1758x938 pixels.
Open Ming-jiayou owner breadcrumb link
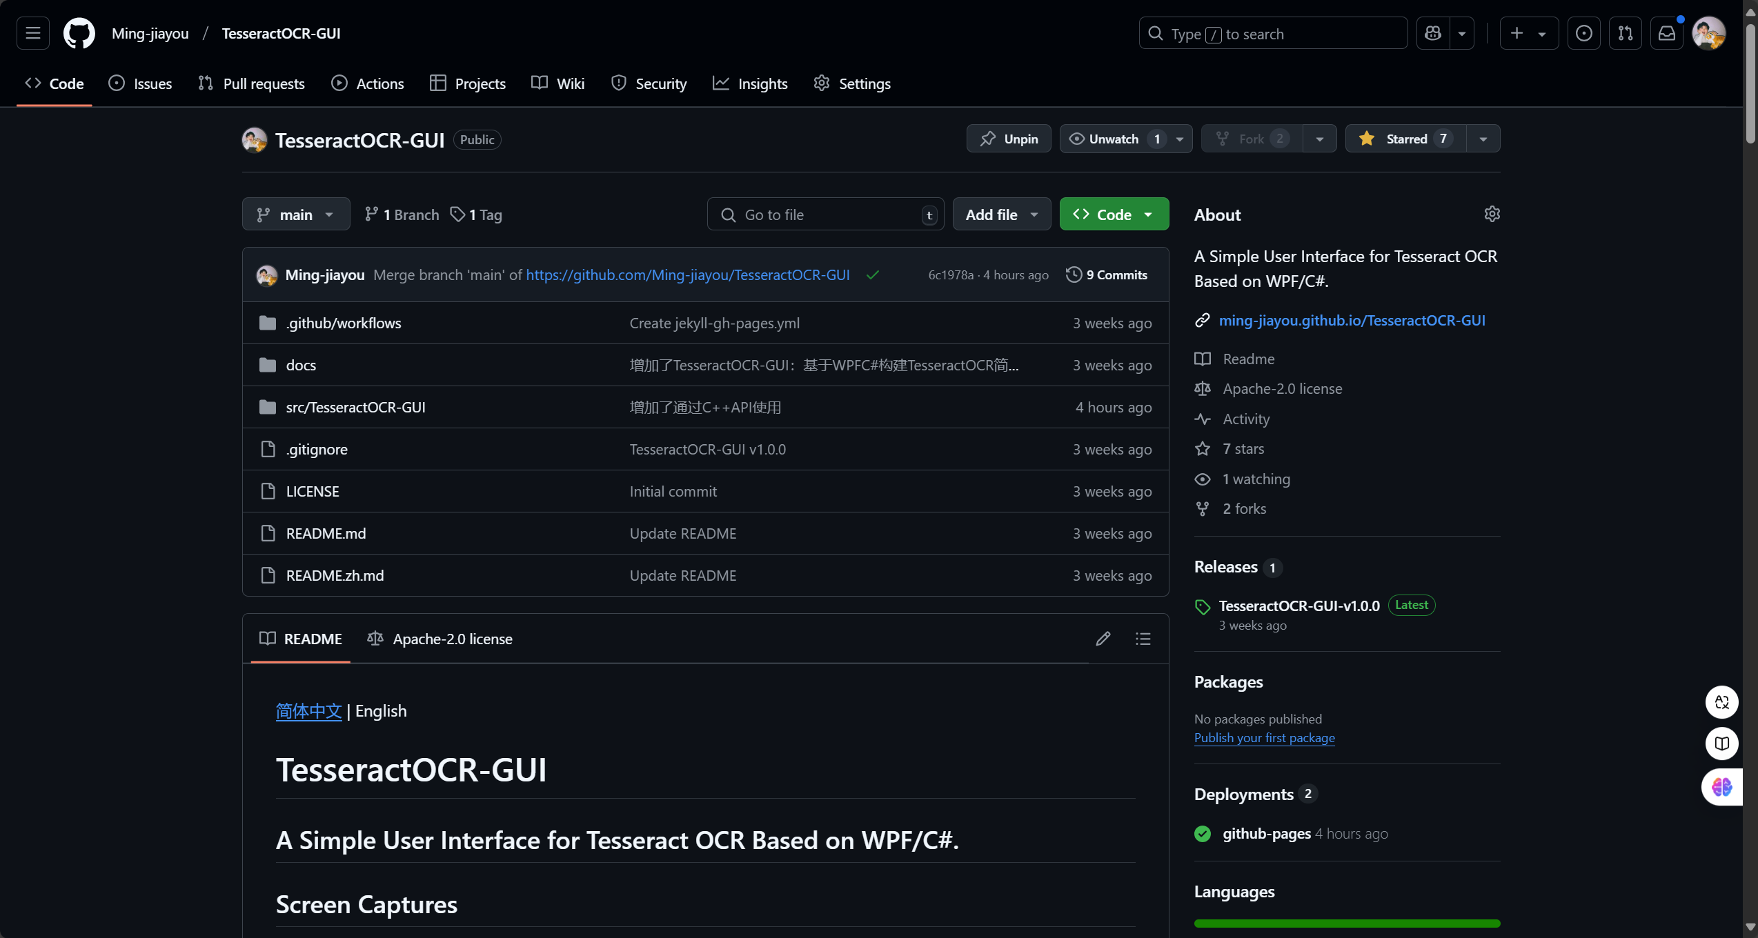(x=150, y=33)
